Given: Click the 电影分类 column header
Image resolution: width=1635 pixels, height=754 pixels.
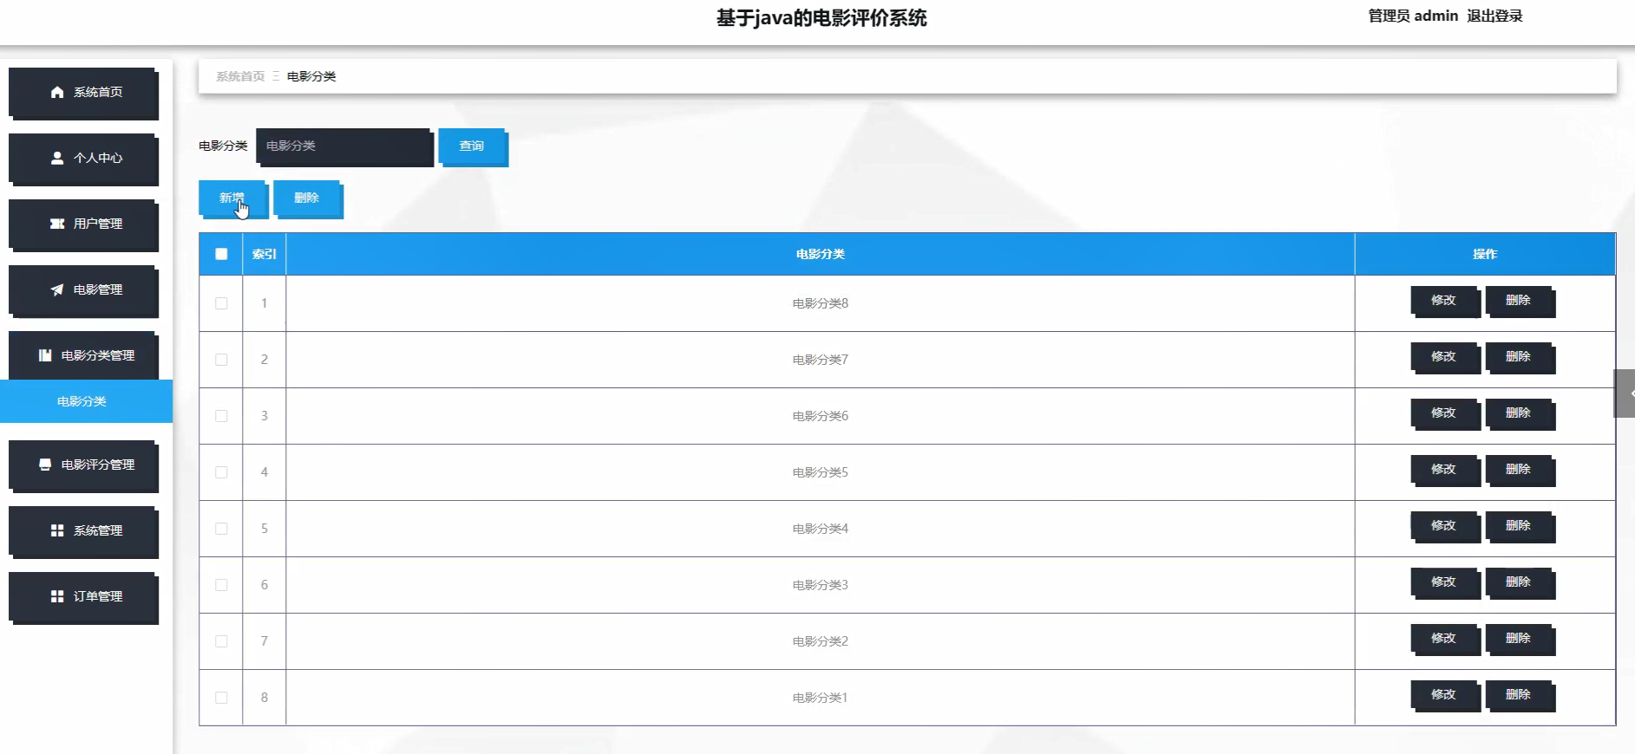Looking at the screenshot, I should [x=821, y=254].
